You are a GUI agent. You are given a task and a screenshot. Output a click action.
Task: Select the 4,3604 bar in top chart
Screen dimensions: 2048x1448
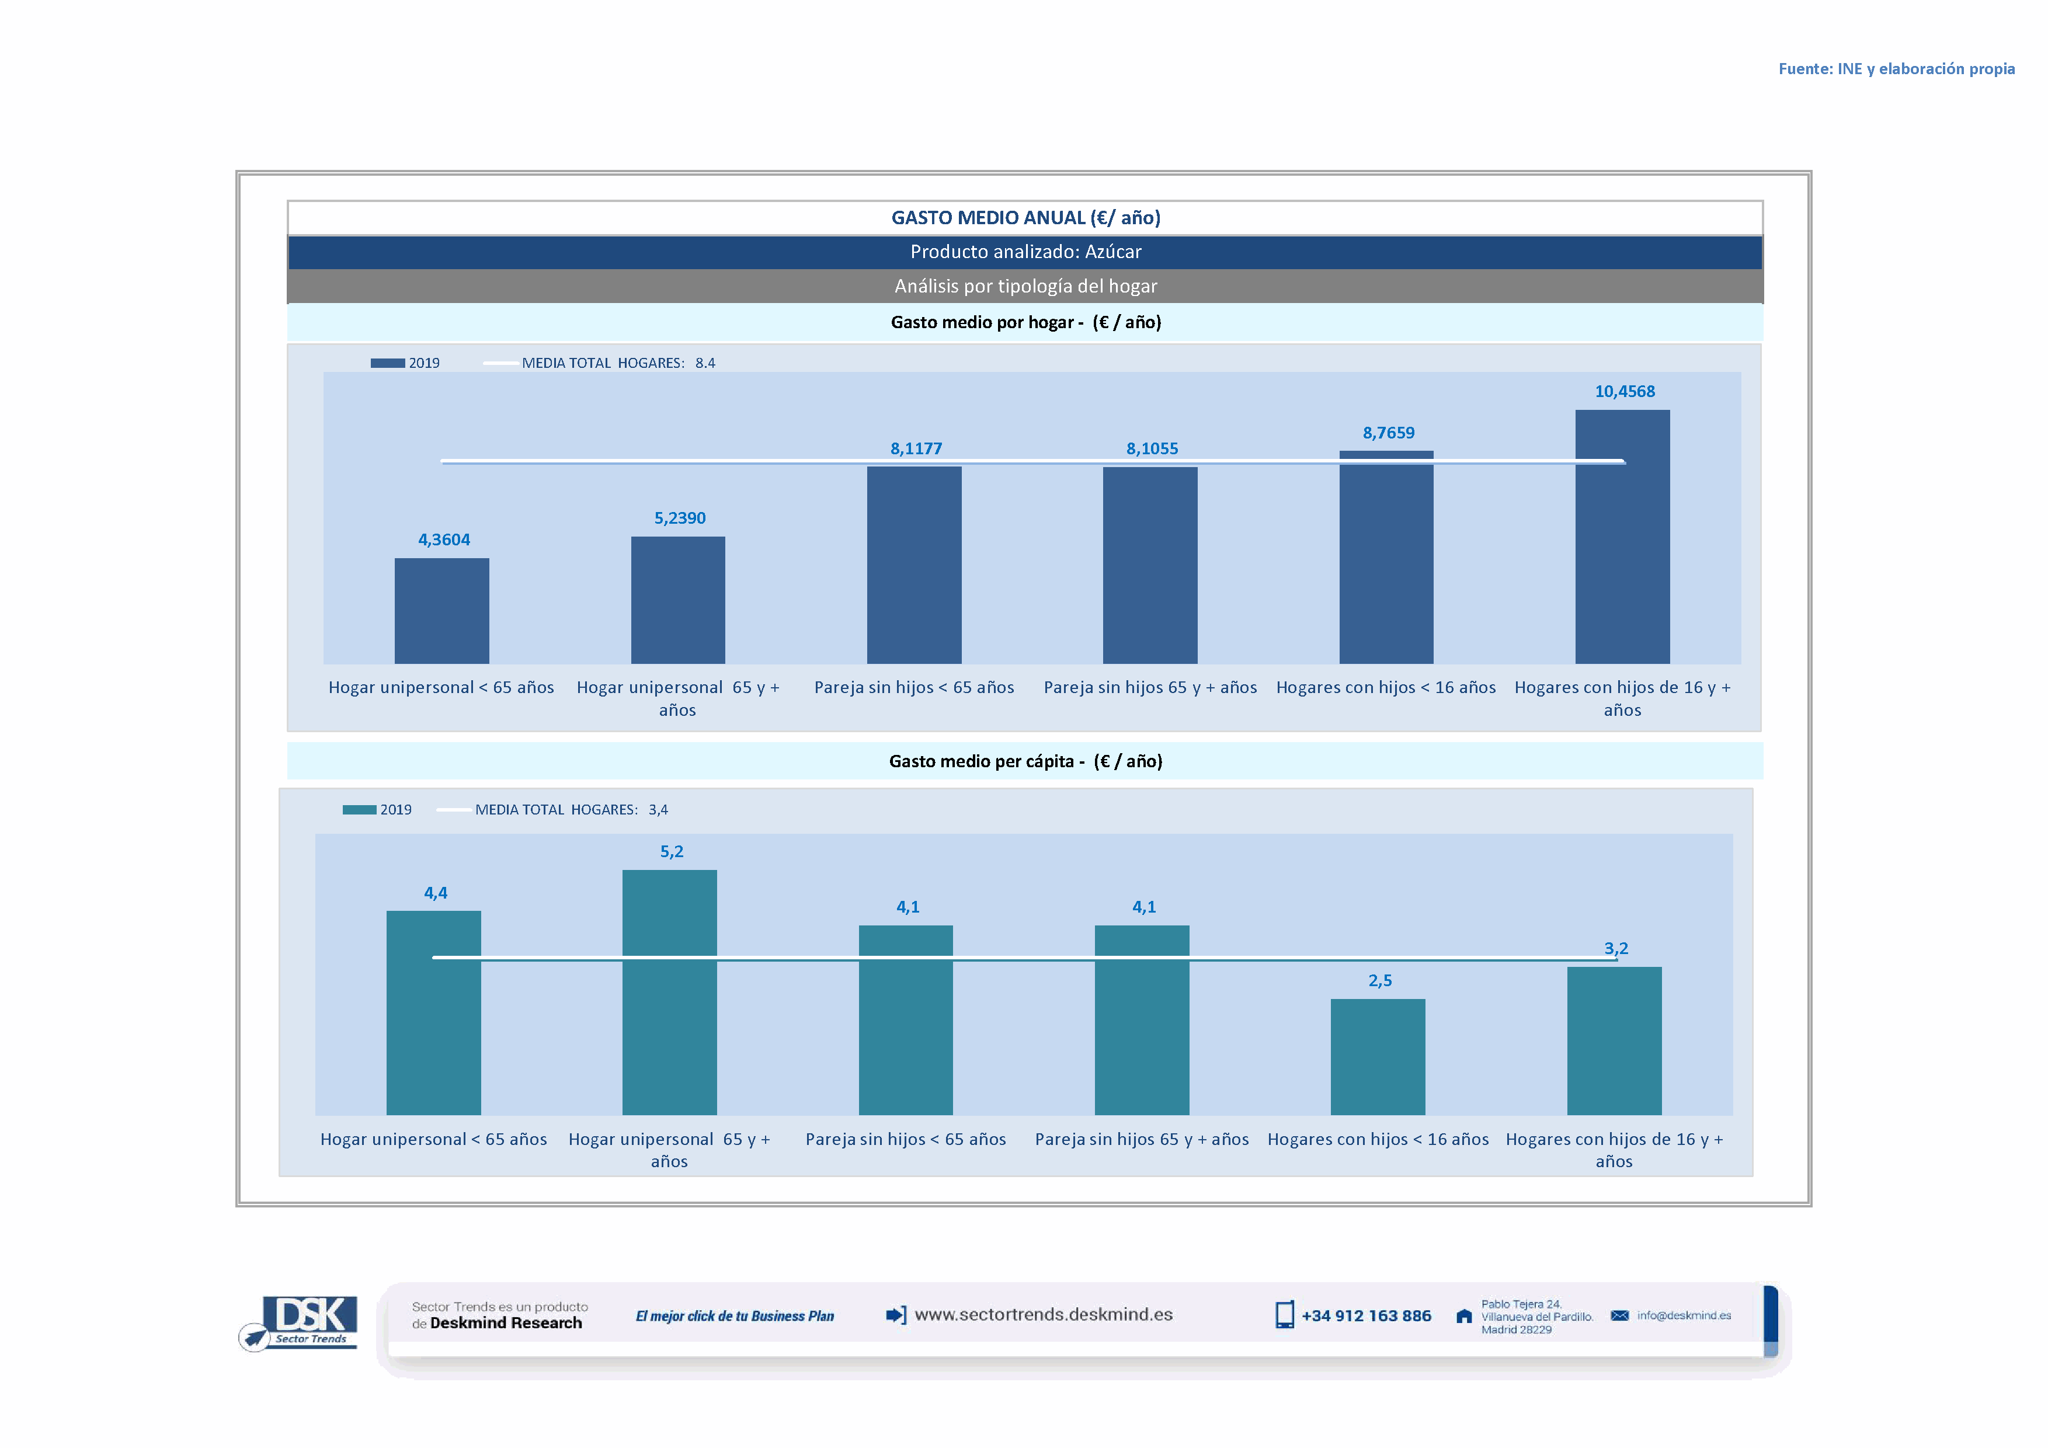coord(441,611)
